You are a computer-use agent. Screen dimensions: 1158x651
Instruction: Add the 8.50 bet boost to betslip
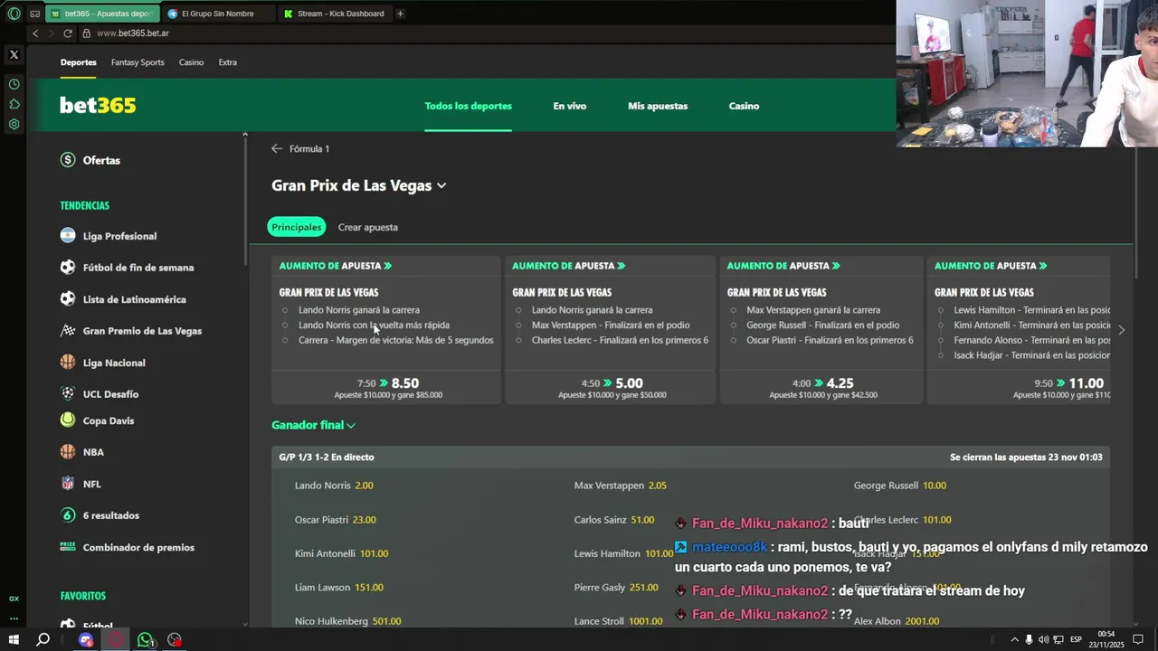[386, 388]
